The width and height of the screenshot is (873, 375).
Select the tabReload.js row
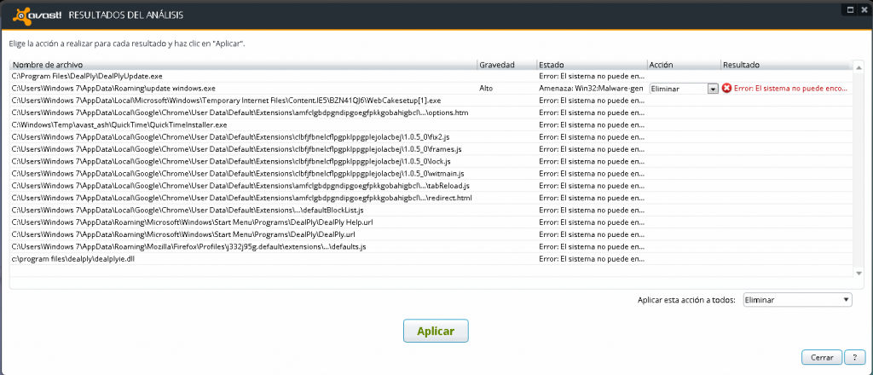[431, 186]
